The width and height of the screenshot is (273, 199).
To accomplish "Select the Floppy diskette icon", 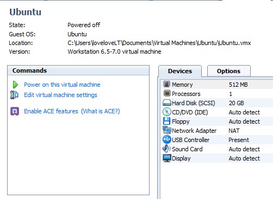I will 166,121.
